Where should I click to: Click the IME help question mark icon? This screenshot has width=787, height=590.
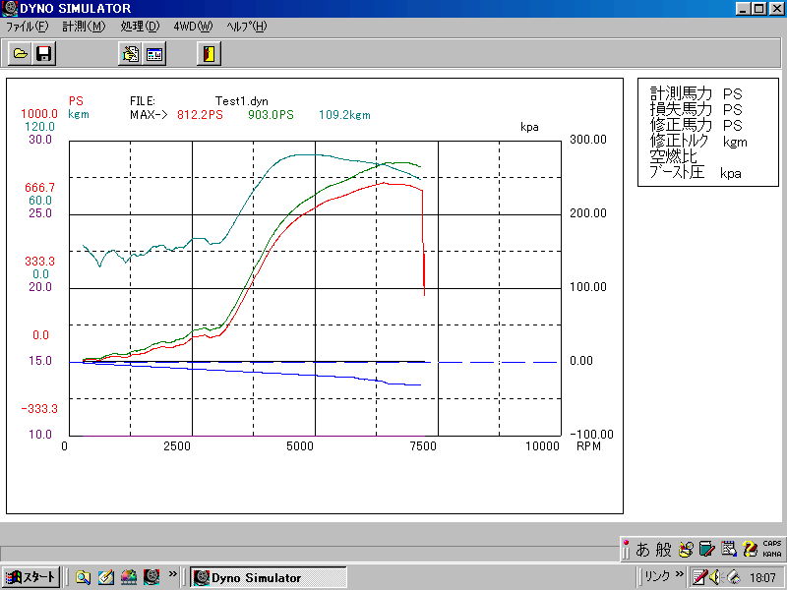point(750,550)
